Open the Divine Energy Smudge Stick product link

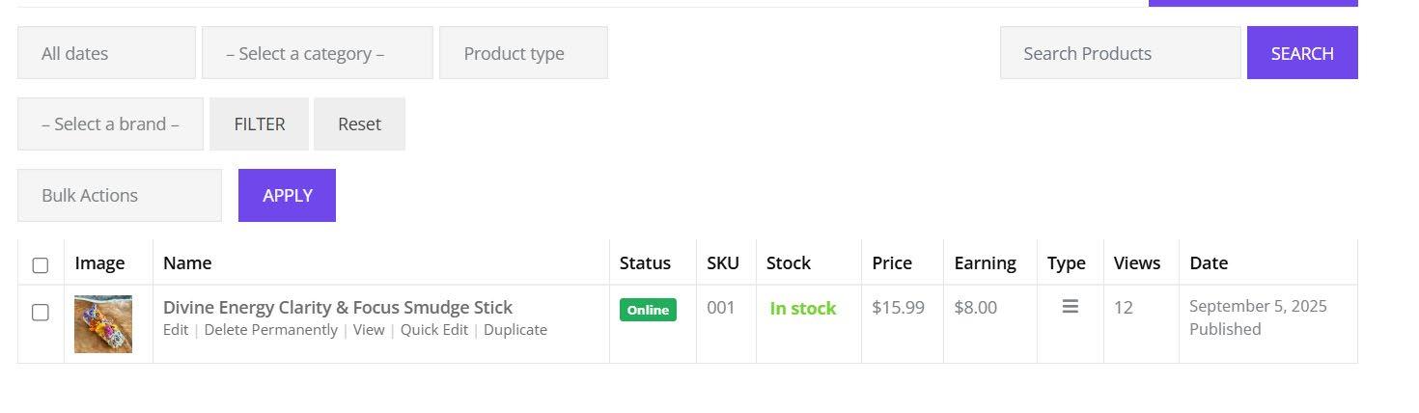338,307
